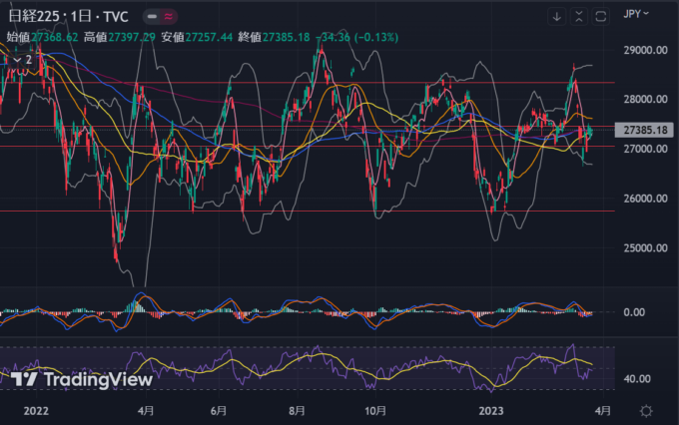Expand the collapsed indicators legend showing 2
This screenshot has width=679, height=425.
22,60
